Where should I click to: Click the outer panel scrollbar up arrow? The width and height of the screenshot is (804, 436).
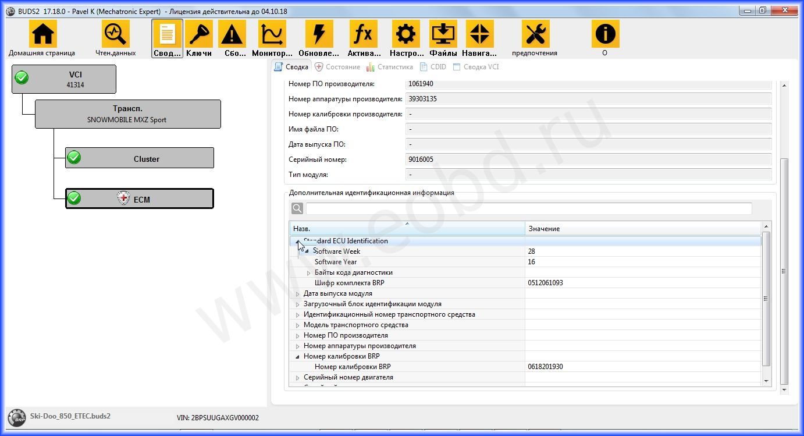(x=784, y=85)
